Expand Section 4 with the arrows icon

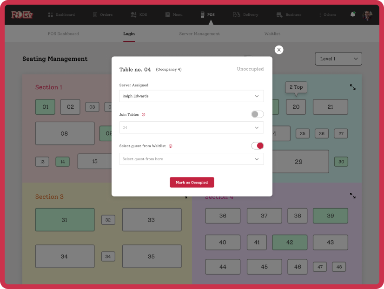pos(353,196)
